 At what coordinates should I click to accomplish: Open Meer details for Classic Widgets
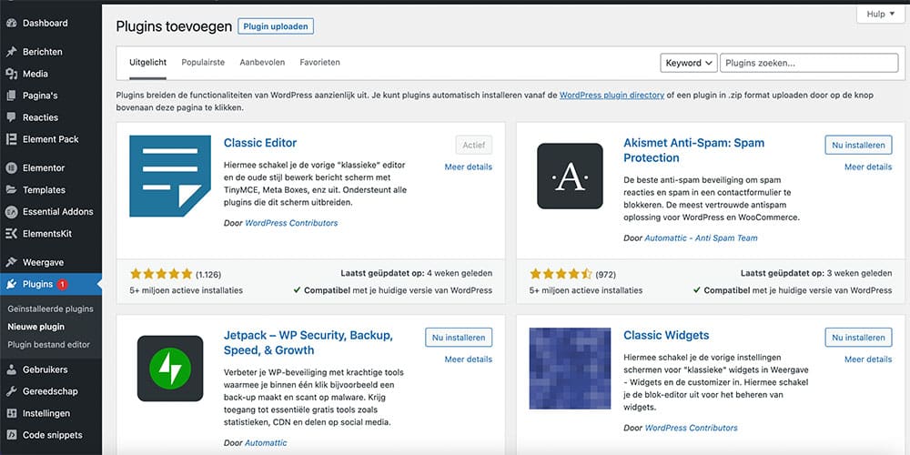(868, 359)
